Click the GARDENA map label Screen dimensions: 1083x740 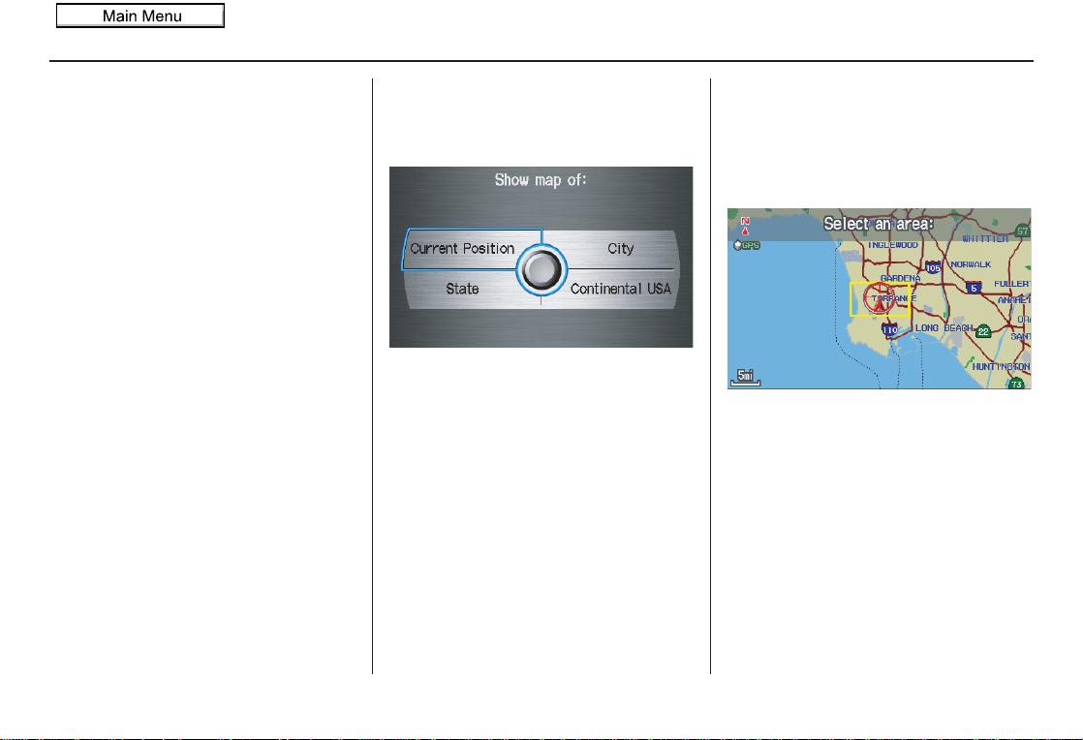coord(900,278)
